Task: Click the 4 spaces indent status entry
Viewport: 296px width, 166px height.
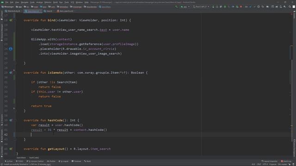Action: pos(273,164)
